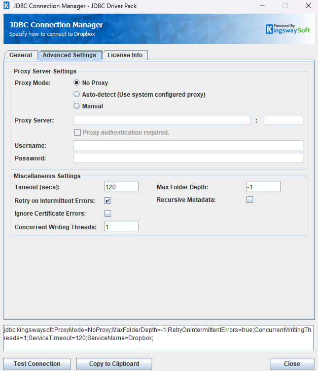This screenshot has height=371, width=318.
Task: Click the 'Proxy Mode:' label
Action: click(33, 83)
